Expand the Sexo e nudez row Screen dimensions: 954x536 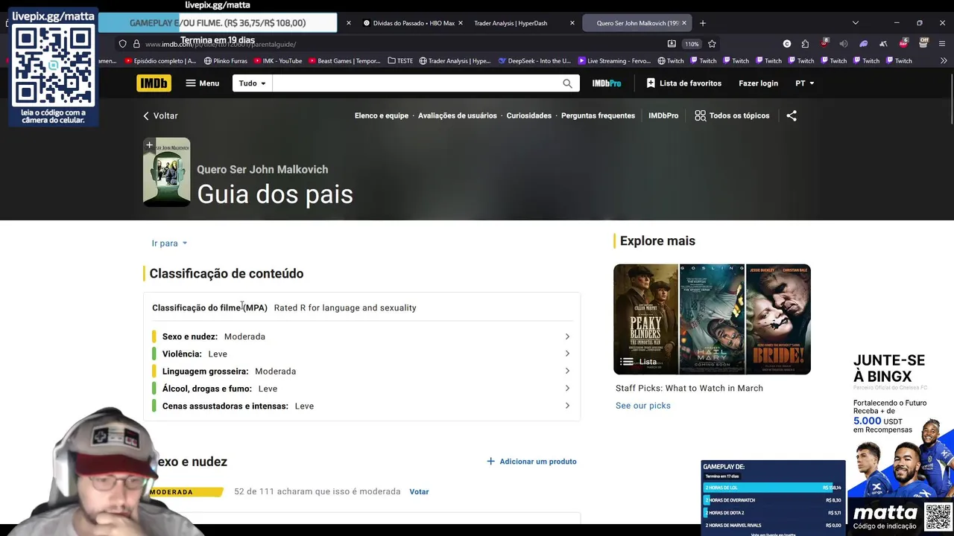pyautogui.click(x=361, y=336)
